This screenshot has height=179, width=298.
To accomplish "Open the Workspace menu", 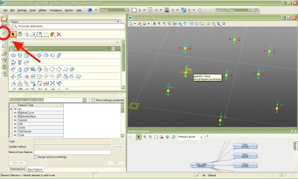I will pos(55,10).
